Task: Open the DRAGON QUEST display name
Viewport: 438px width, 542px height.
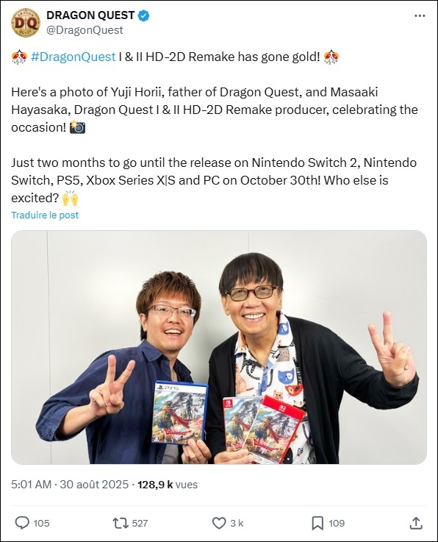Action: 90,15
